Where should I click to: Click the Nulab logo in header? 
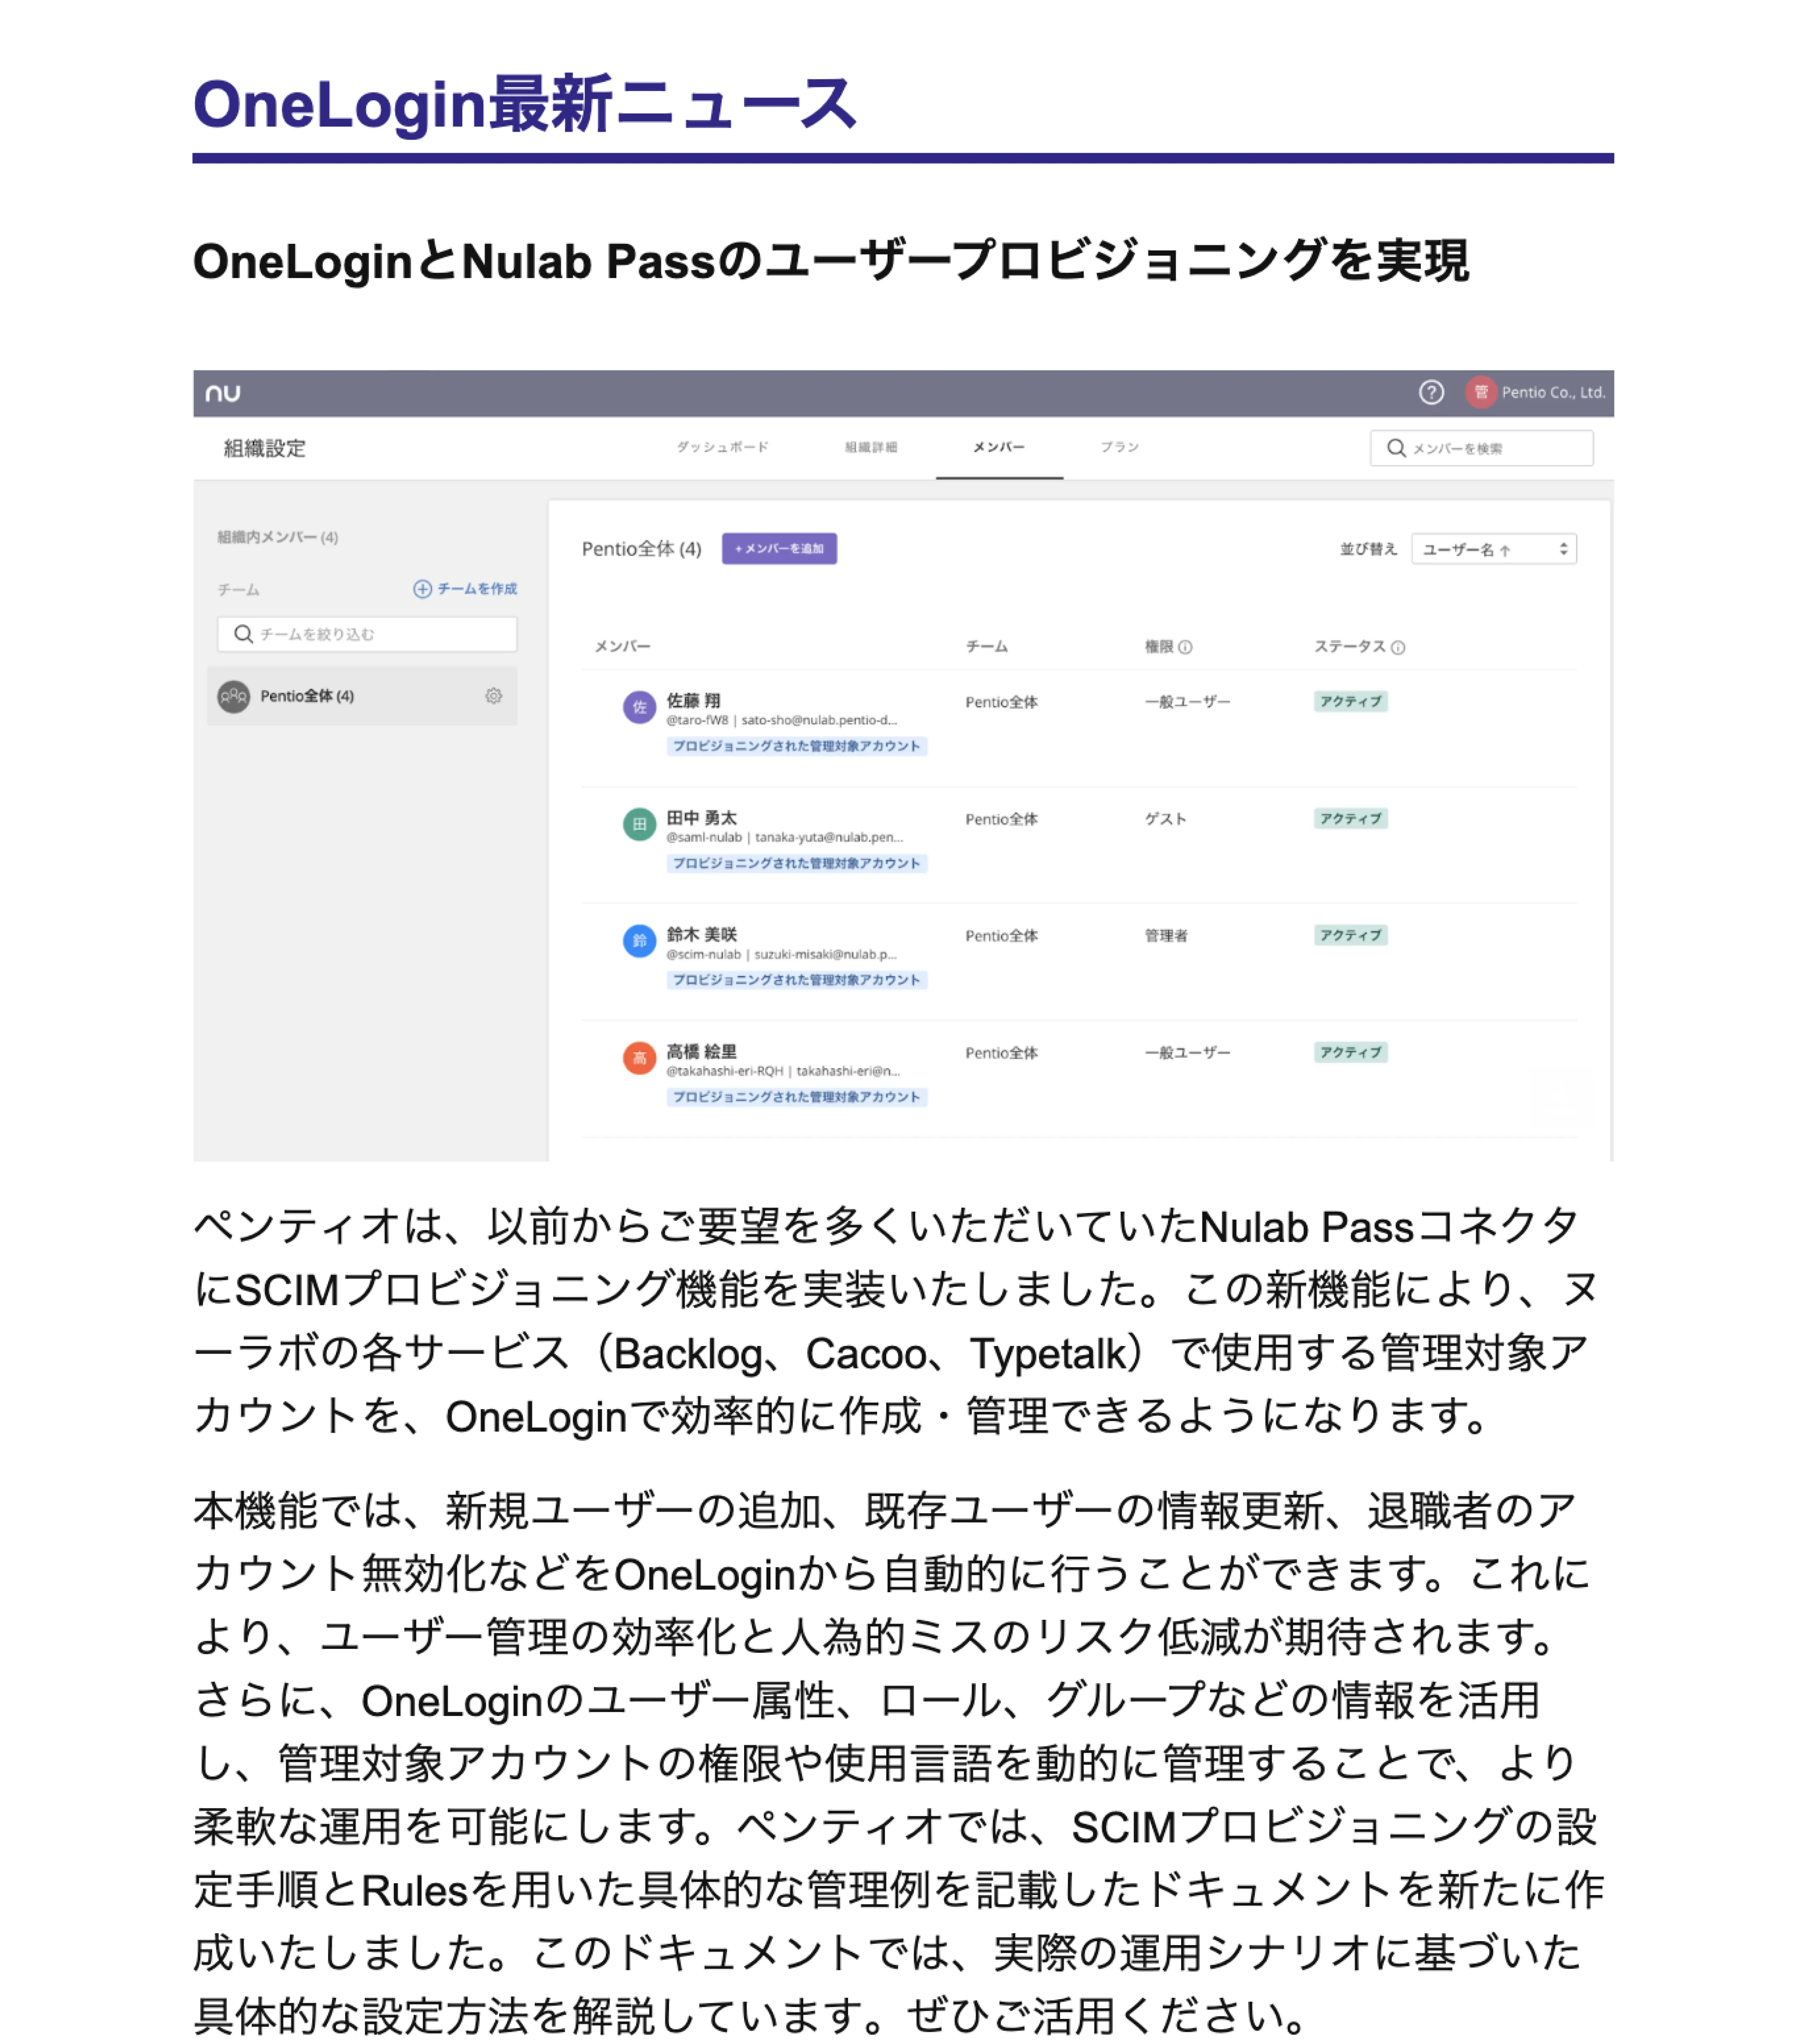(223, 393)
